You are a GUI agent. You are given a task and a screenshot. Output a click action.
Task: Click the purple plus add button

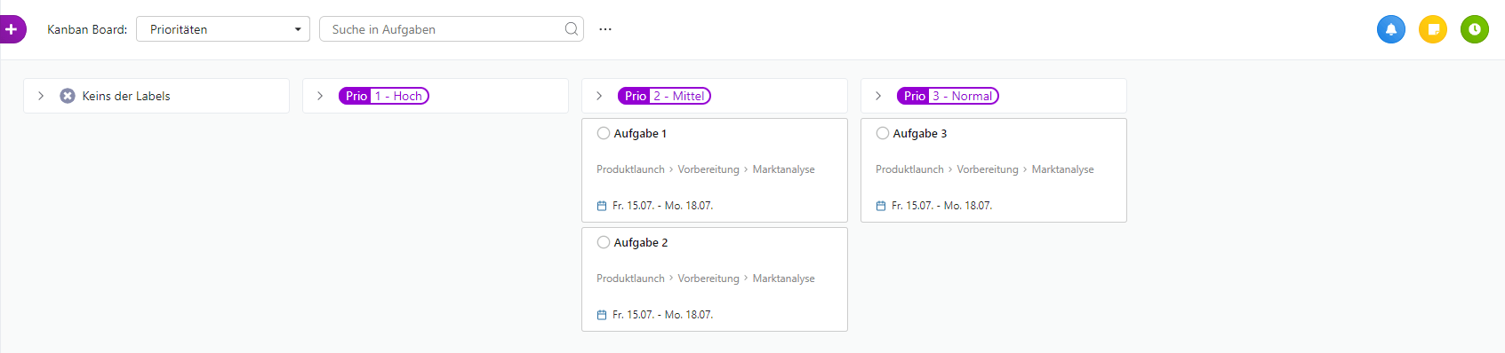(12, 29)
